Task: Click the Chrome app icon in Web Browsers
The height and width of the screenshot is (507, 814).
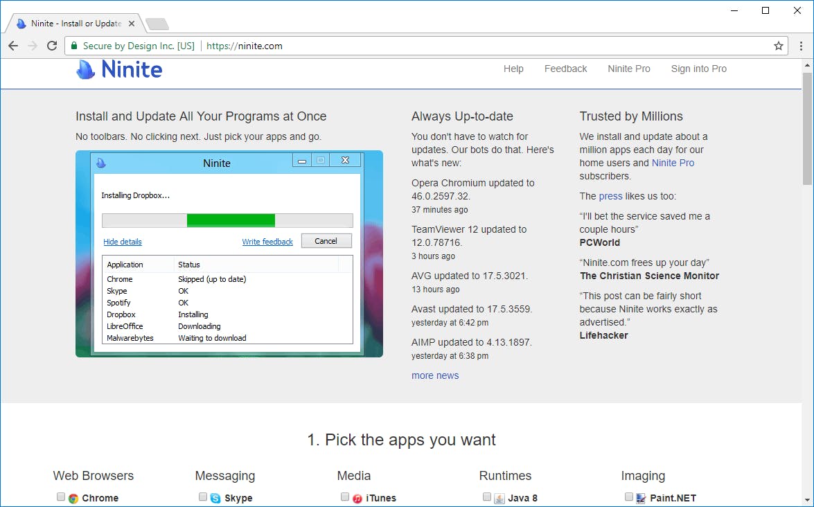Action: 73,498
